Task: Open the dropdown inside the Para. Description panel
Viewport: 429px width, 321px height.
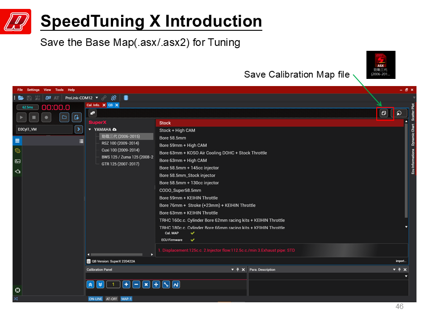Action: coord(406,276)
